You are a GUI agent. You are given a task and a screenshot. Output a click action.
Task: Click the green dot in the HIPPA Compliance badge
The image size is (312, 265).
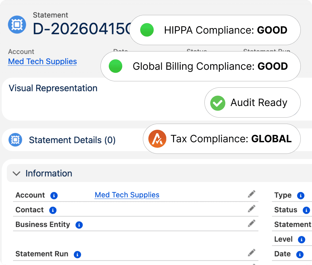point(147,30)
